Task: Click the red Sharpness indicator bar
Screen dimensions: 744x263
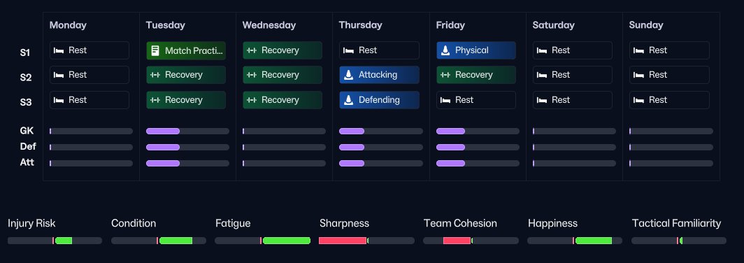Action: [343, 241]
